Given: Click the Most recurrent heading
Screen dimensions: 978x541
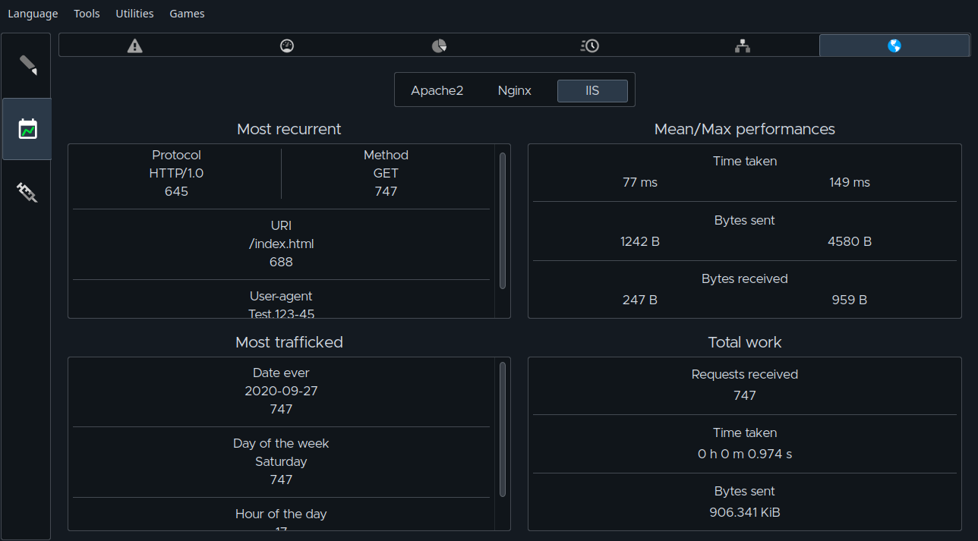Looking at the screenshot, I should pyautogui.click(x=289, y=129).
